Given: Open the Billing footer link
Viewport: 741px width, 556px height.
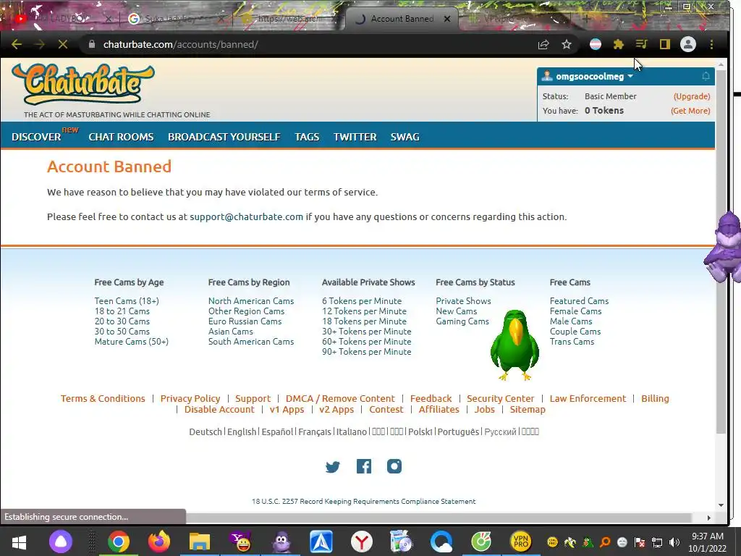Looking at the screenshot, I should pos(655,399).
